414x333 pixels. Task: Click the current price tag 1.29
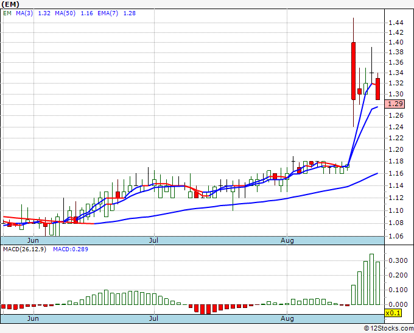tap(395, 104)
